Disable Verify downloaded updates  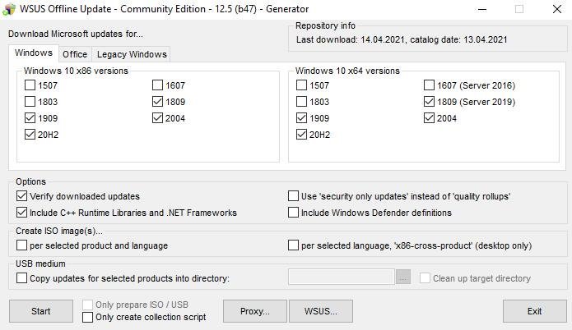pyautogui.click(x=21, y=196)
